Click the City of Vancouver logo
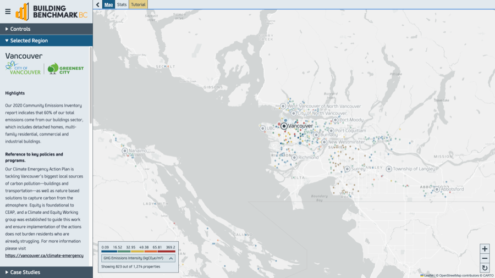The width and height of the screenshot is (495, 278). 23,68
